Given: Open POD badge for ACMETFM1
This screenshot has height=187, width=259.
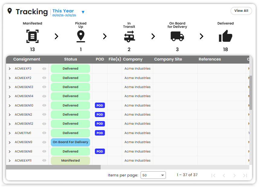Looking at the screenshot, I should click(100, 133).
